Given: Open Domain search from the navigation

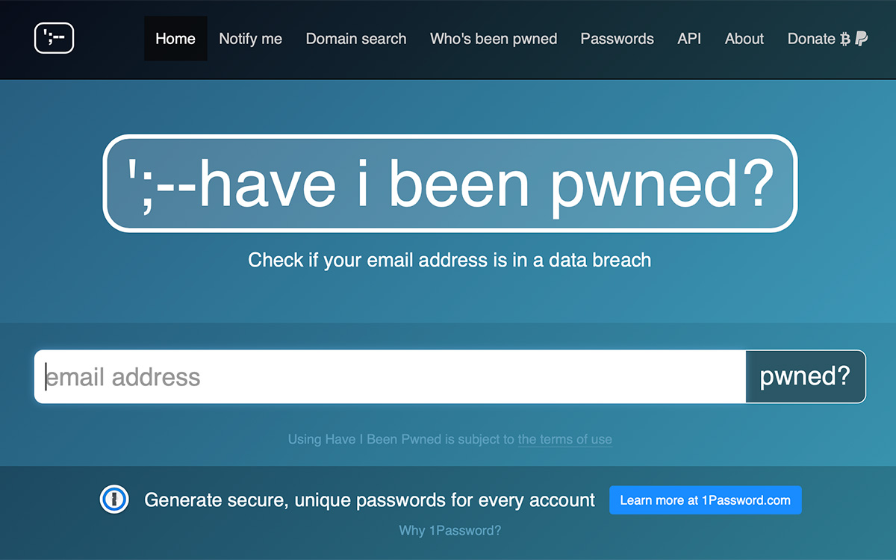Looking at the screenshot, I should pyautogui.click(x=356, y=39).
